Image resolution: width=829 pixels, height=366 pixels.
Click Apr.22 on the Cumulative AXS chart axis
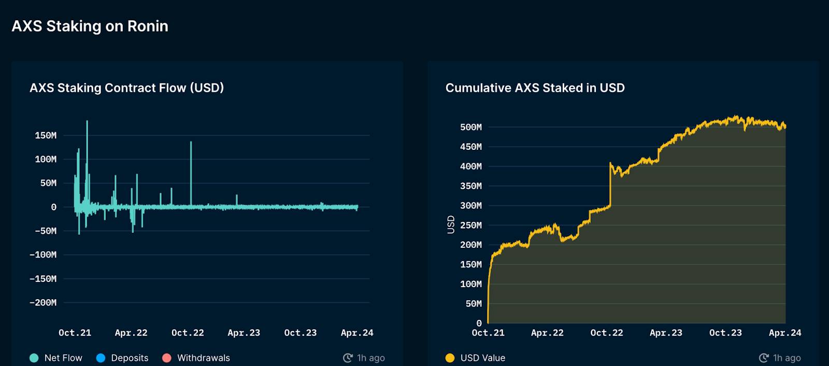547,333
